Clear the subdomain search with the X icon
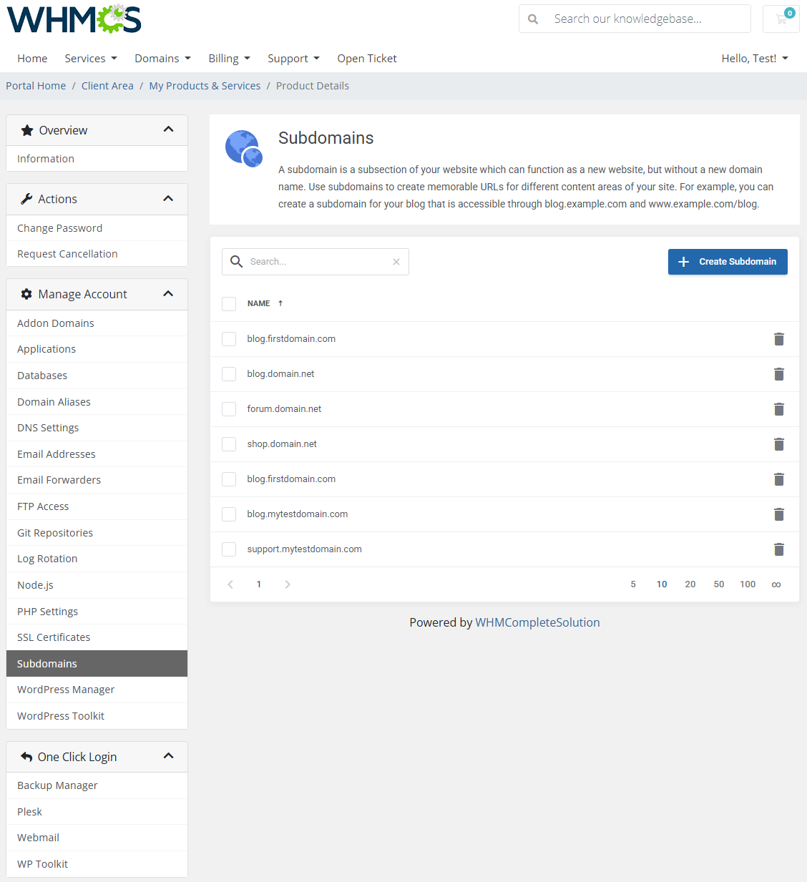 (396, 262)
